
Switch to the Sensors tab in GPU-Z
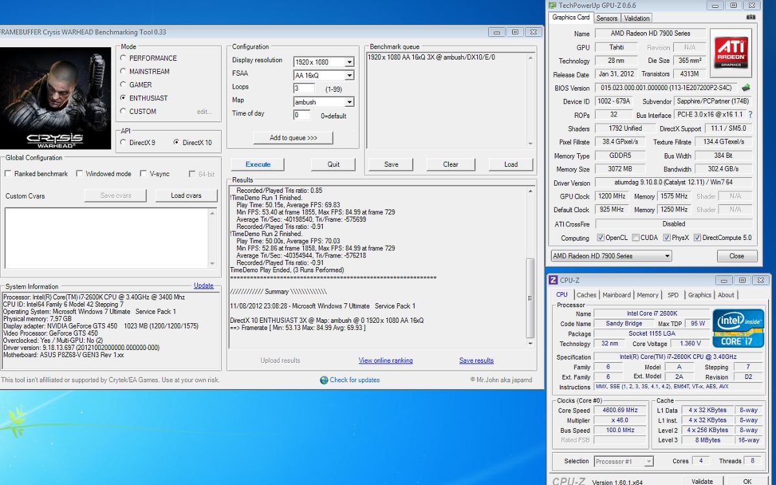pos(607,18)
